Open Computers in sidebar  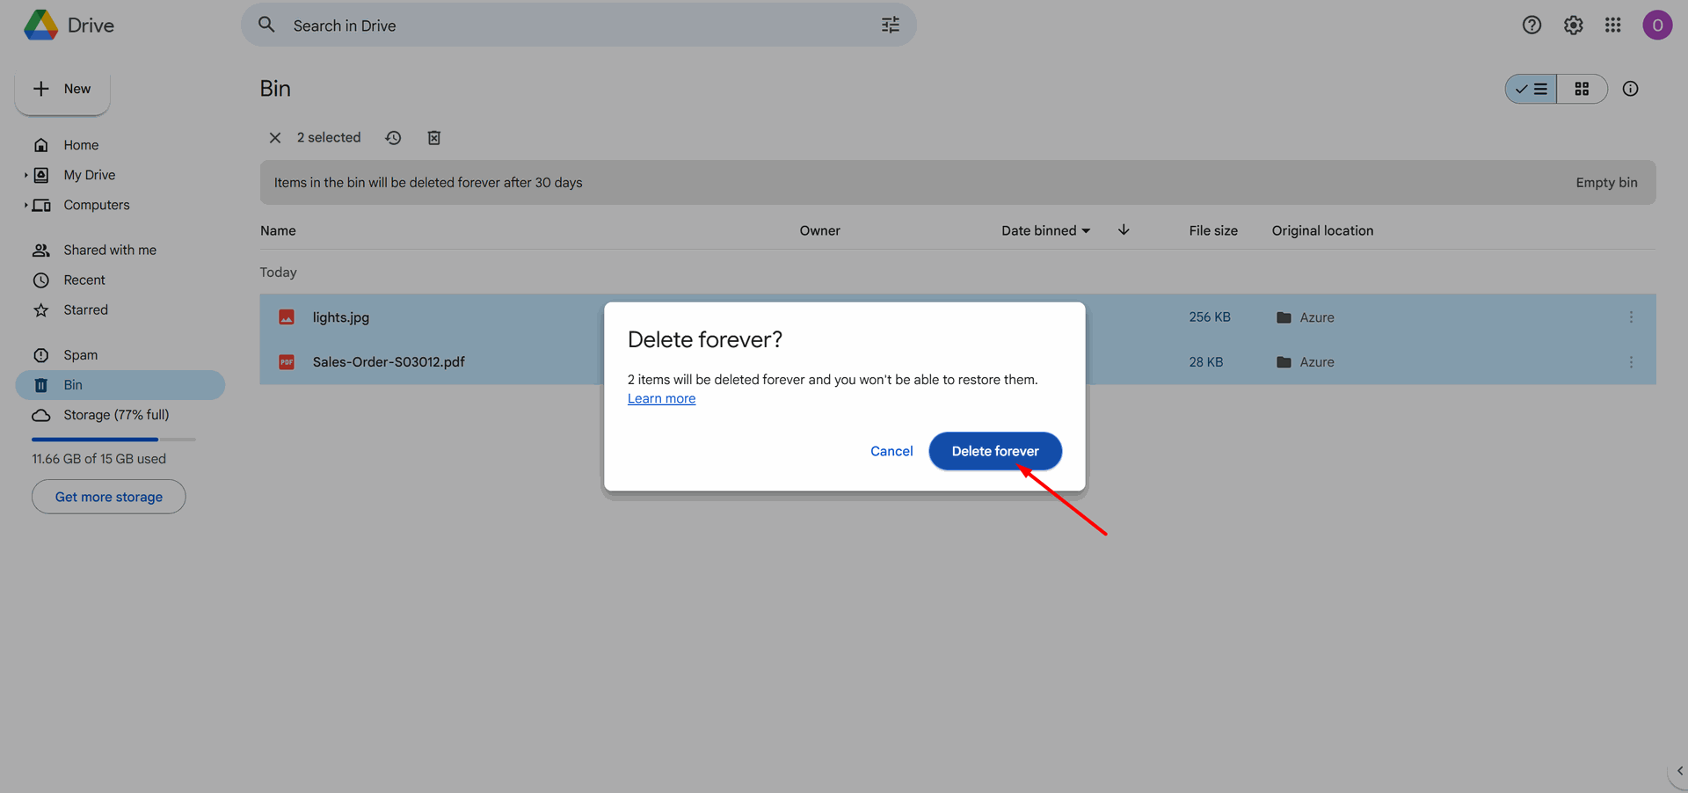coord(97,205)
